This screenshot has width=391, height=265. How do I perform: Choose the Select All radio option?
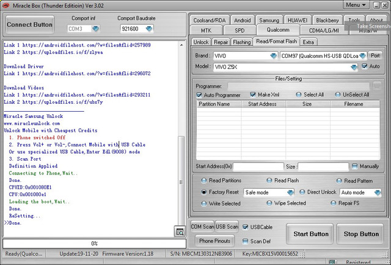tap(299, 95)
